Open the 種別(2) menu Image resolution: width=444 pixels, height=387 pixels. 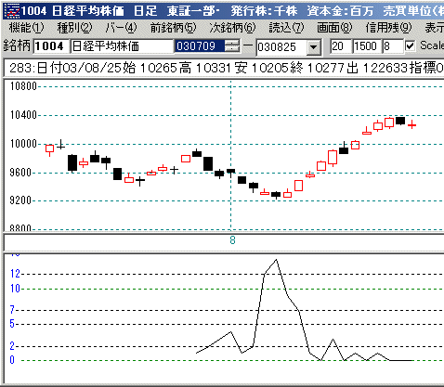tap(74, 28)
